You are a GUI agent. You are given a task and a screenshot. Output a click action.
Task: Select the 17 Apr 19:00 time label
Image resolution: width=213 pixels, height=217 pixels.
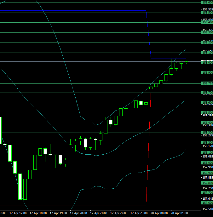pos(58,213)
